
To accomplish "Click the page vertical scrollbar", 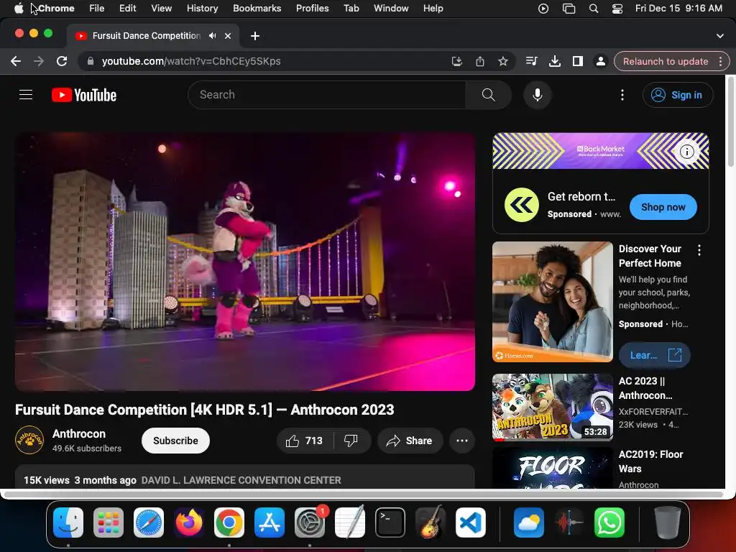I will (x=730, y=122).
